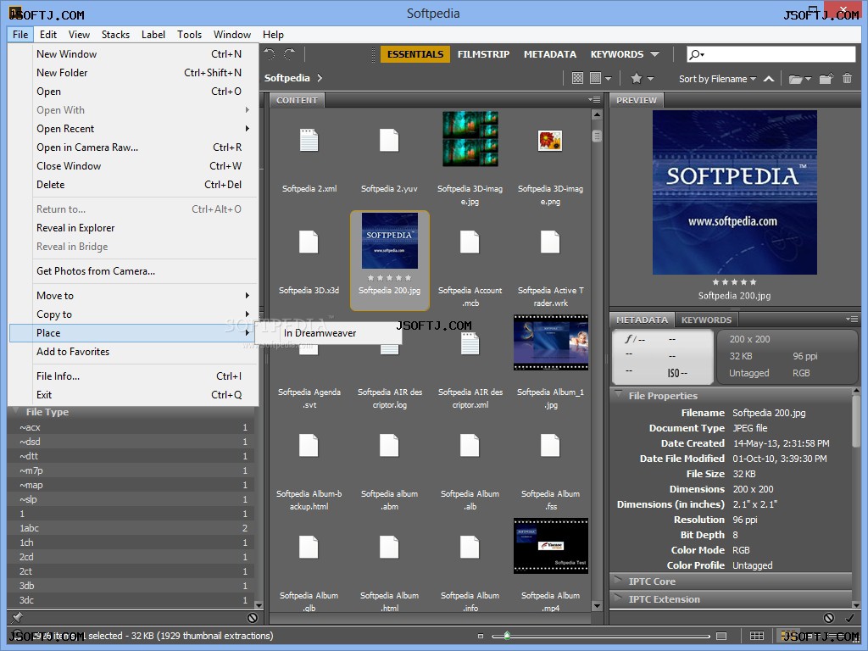868x651 pixels.
Task: Switch to METADATA workspace button
Action: (549, 54)
